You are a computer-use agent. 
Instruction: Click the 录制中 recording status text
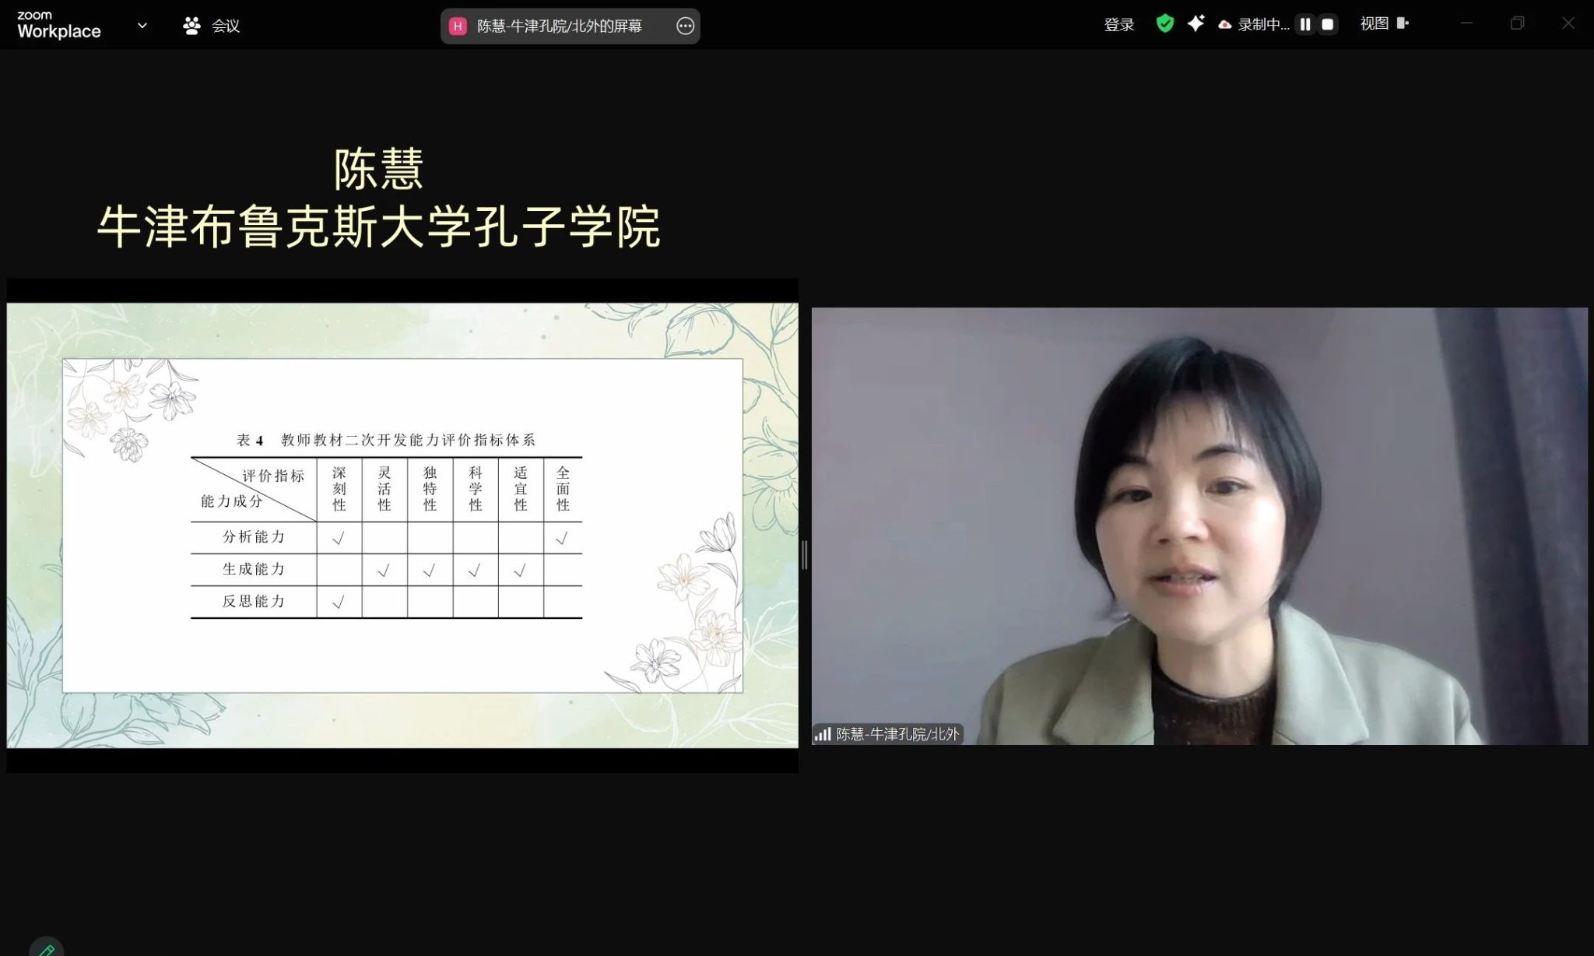1263,25
